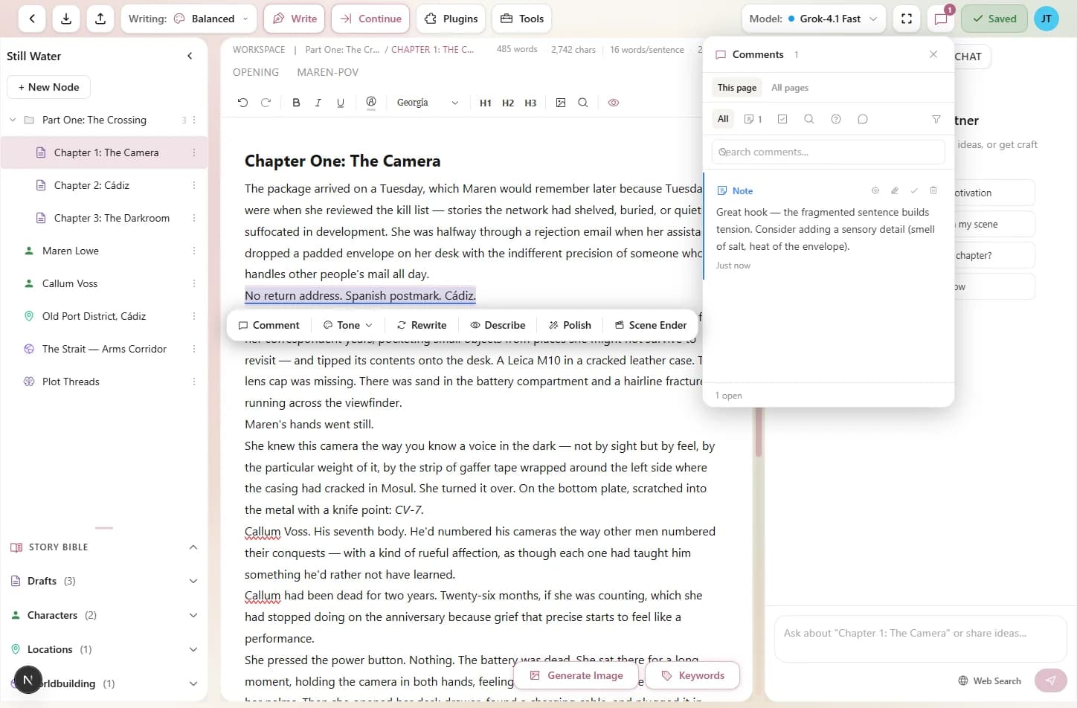1077x708 pixels.
Task: Delete the Note comment
Action: pos(933,190)
